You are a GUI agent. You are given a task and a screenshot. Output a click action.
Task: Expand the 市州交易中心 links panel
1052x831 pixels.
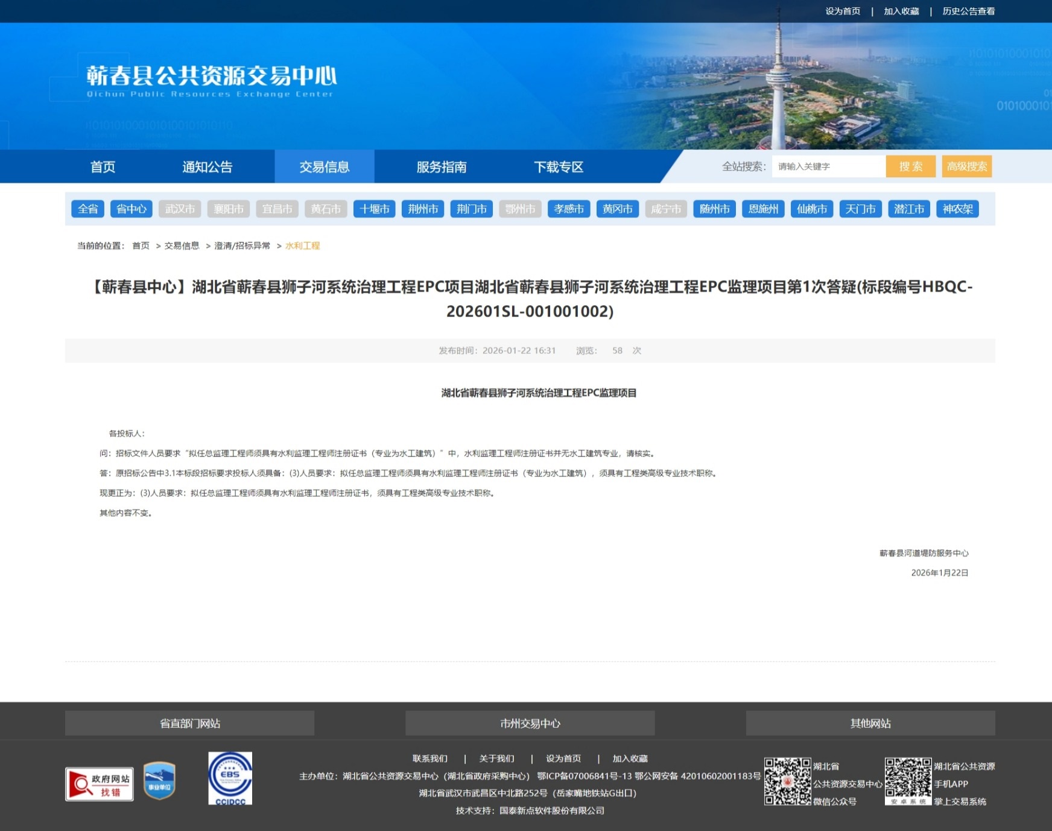pos(530,723)
